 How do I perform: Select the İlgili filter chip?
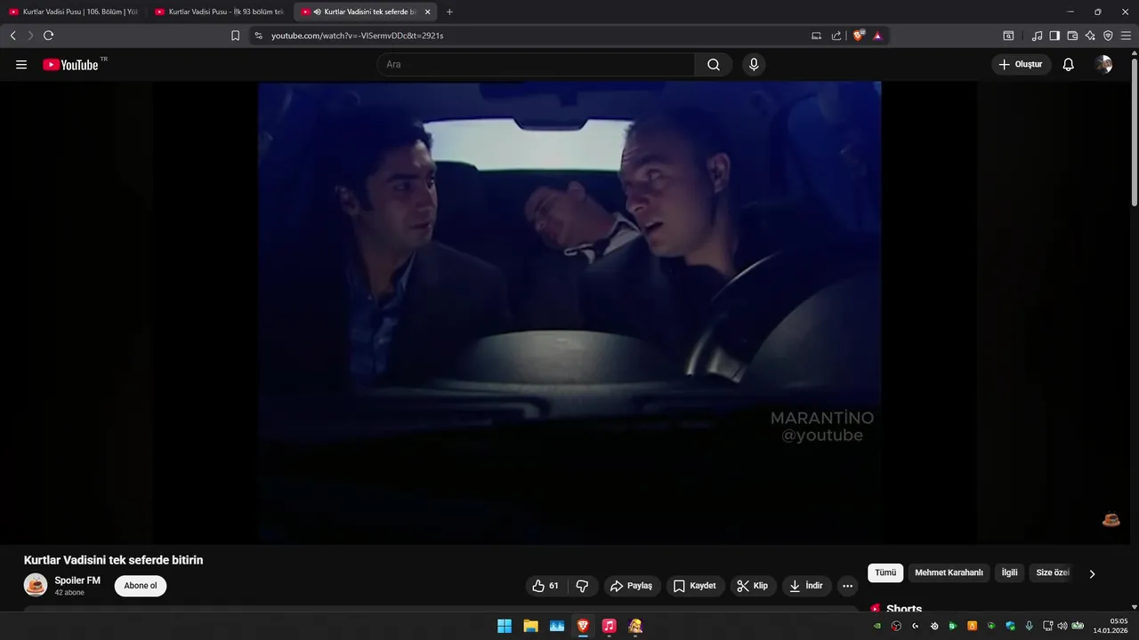coord(1010,573)
